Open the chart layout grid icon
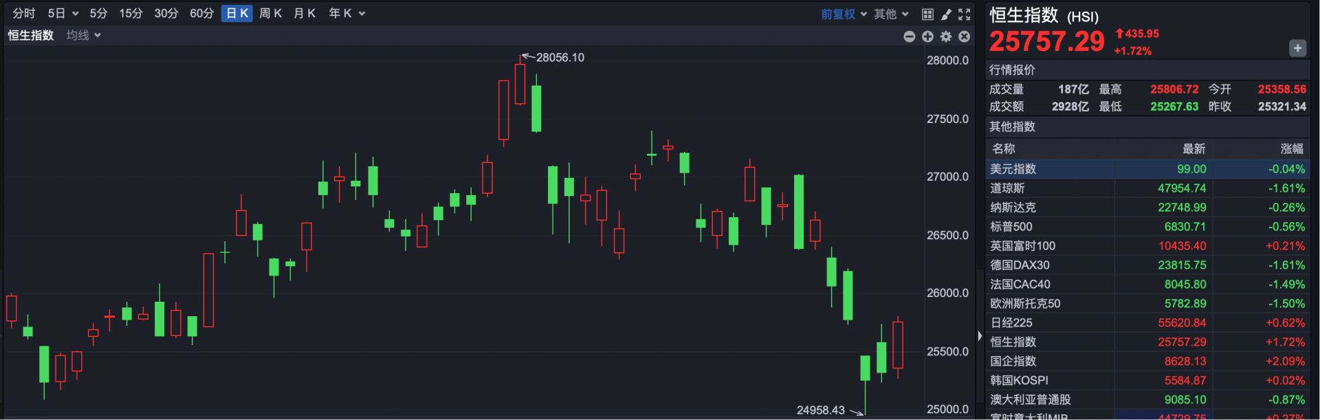 (927, 14)
